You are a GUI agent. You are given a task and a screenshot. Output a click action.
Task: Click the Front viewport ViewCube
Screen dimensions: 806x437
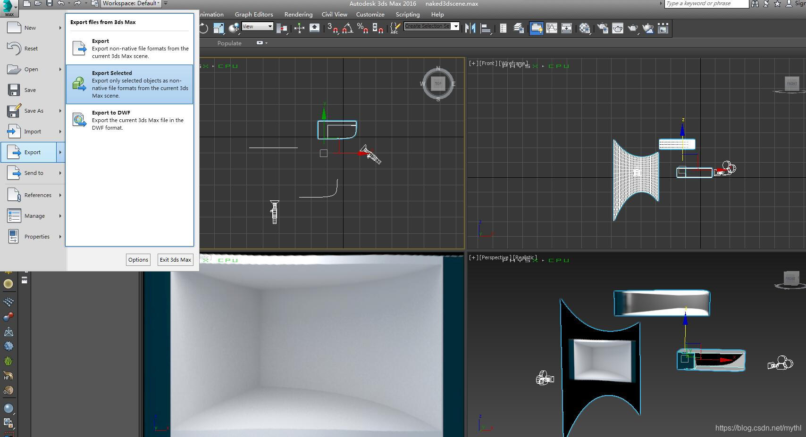click(792, 84)
